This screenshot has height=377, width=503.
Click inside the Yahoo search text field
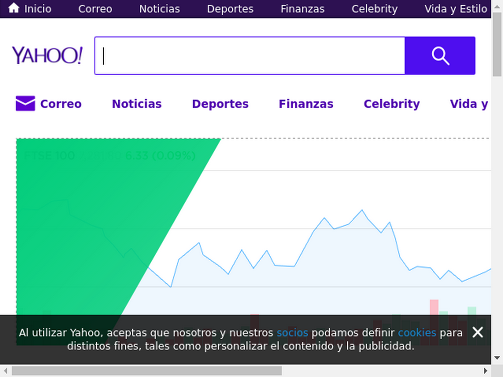tap(250, 55)
